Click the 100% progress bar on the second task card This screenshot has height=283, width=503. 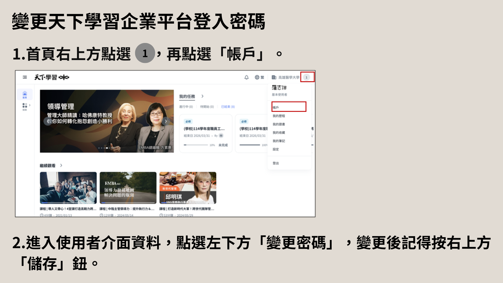[250, 145]
